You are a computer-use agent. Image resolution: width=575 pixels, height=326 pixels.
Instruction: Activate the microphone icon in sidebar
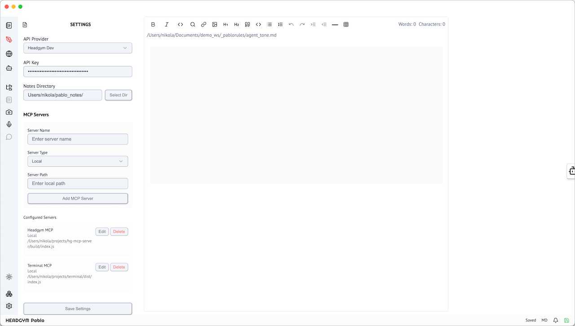tap(9, 125)
